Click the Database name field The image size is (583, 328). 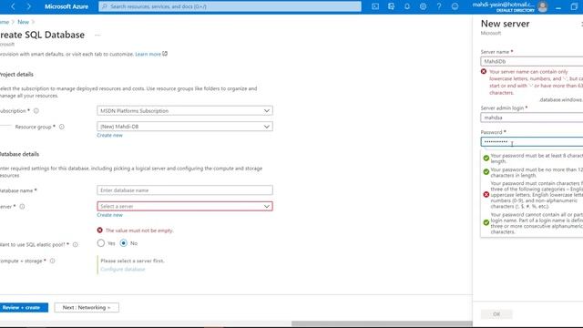[185, 190]
